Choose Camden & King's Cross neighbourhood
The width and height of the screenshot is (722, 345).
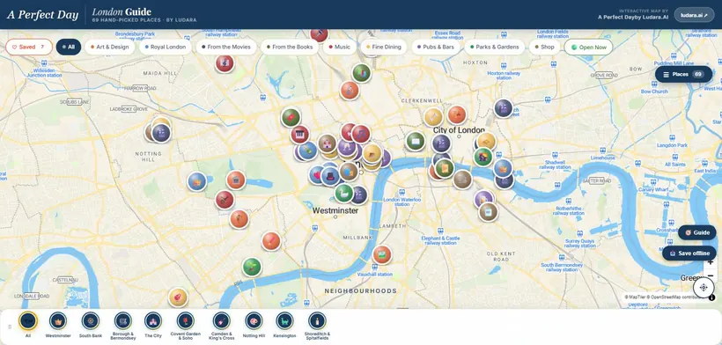(222, 326)
